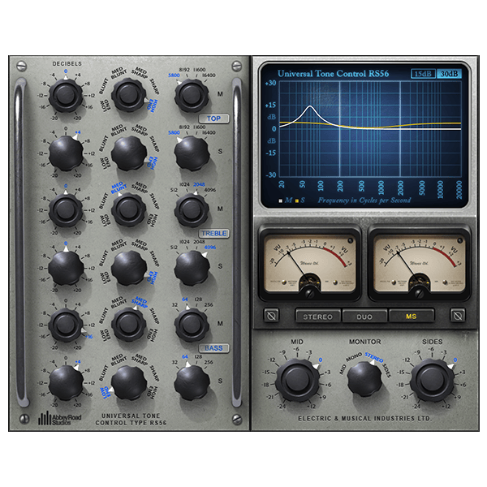
Task: Toggle the TOP band button
Action: 213,119
